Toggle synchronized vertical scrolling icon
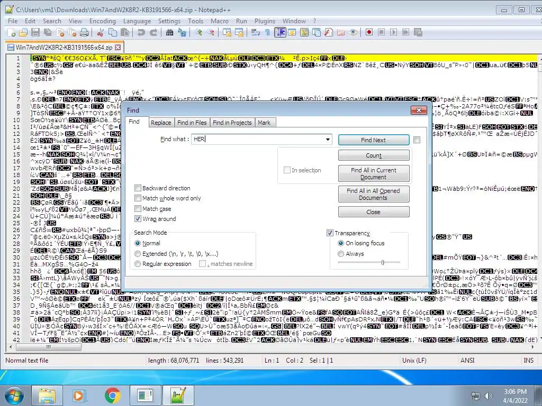The width and height of the screenshot is (542, 406). point(227,32)
